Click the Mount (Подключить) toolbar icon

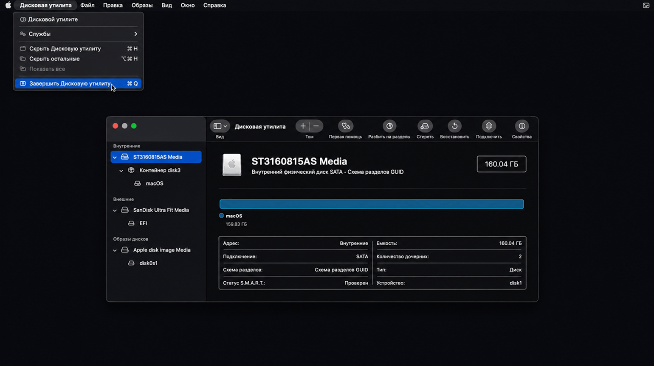(489, 126)
